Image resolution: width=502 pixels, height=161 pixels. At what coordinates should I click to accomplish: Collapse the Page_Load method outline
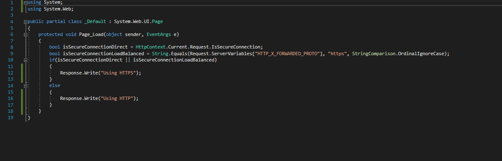coord(26,35)
